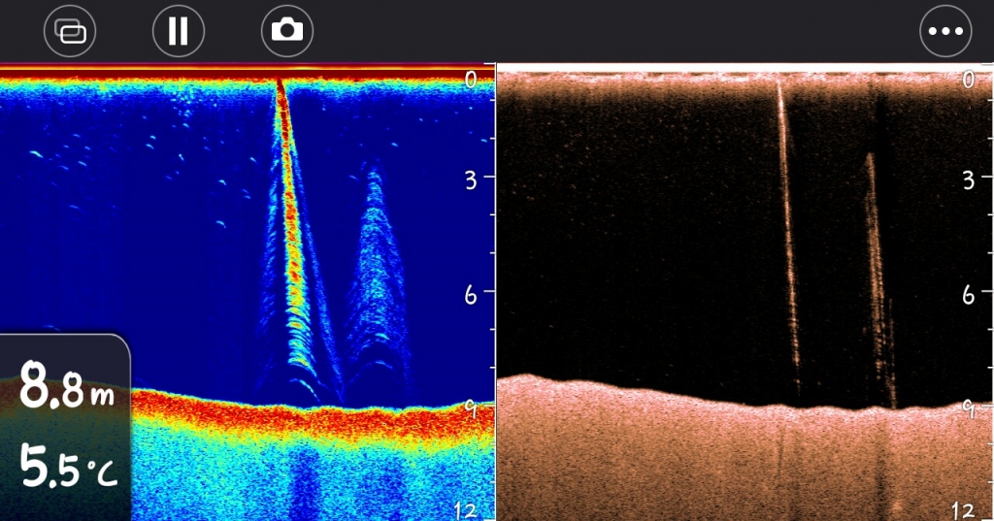Tap the 3 depth mark on right sonar scale
The height and width of the screenshot is (521, 994).
[968, 180]
